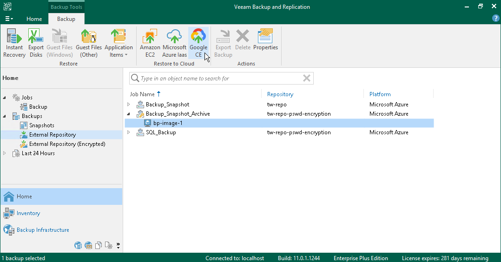The height and width of the screenshot is (262, 501).
Task: Click the second small nav footer icon
Action: coord(88,245)
